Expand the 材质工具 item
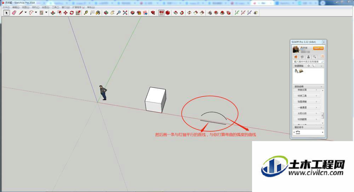 (x=307, y=96)
